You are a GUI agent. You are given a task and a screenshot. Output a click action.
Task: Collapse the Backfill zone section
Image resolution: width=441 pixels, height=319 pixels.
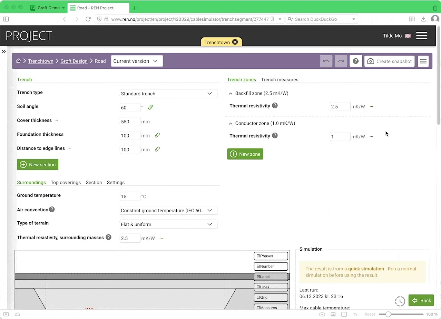(231, 94)
